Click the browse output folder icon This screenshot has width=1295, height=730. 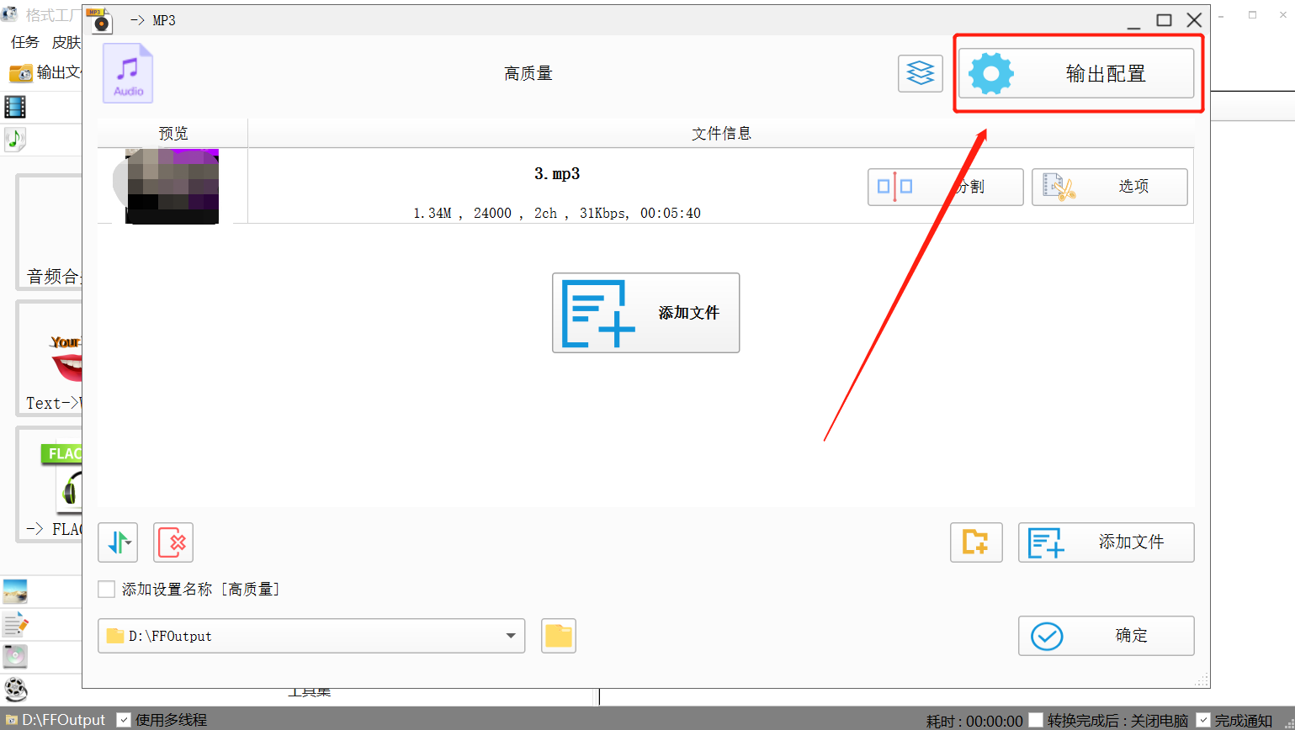[559, 636]
